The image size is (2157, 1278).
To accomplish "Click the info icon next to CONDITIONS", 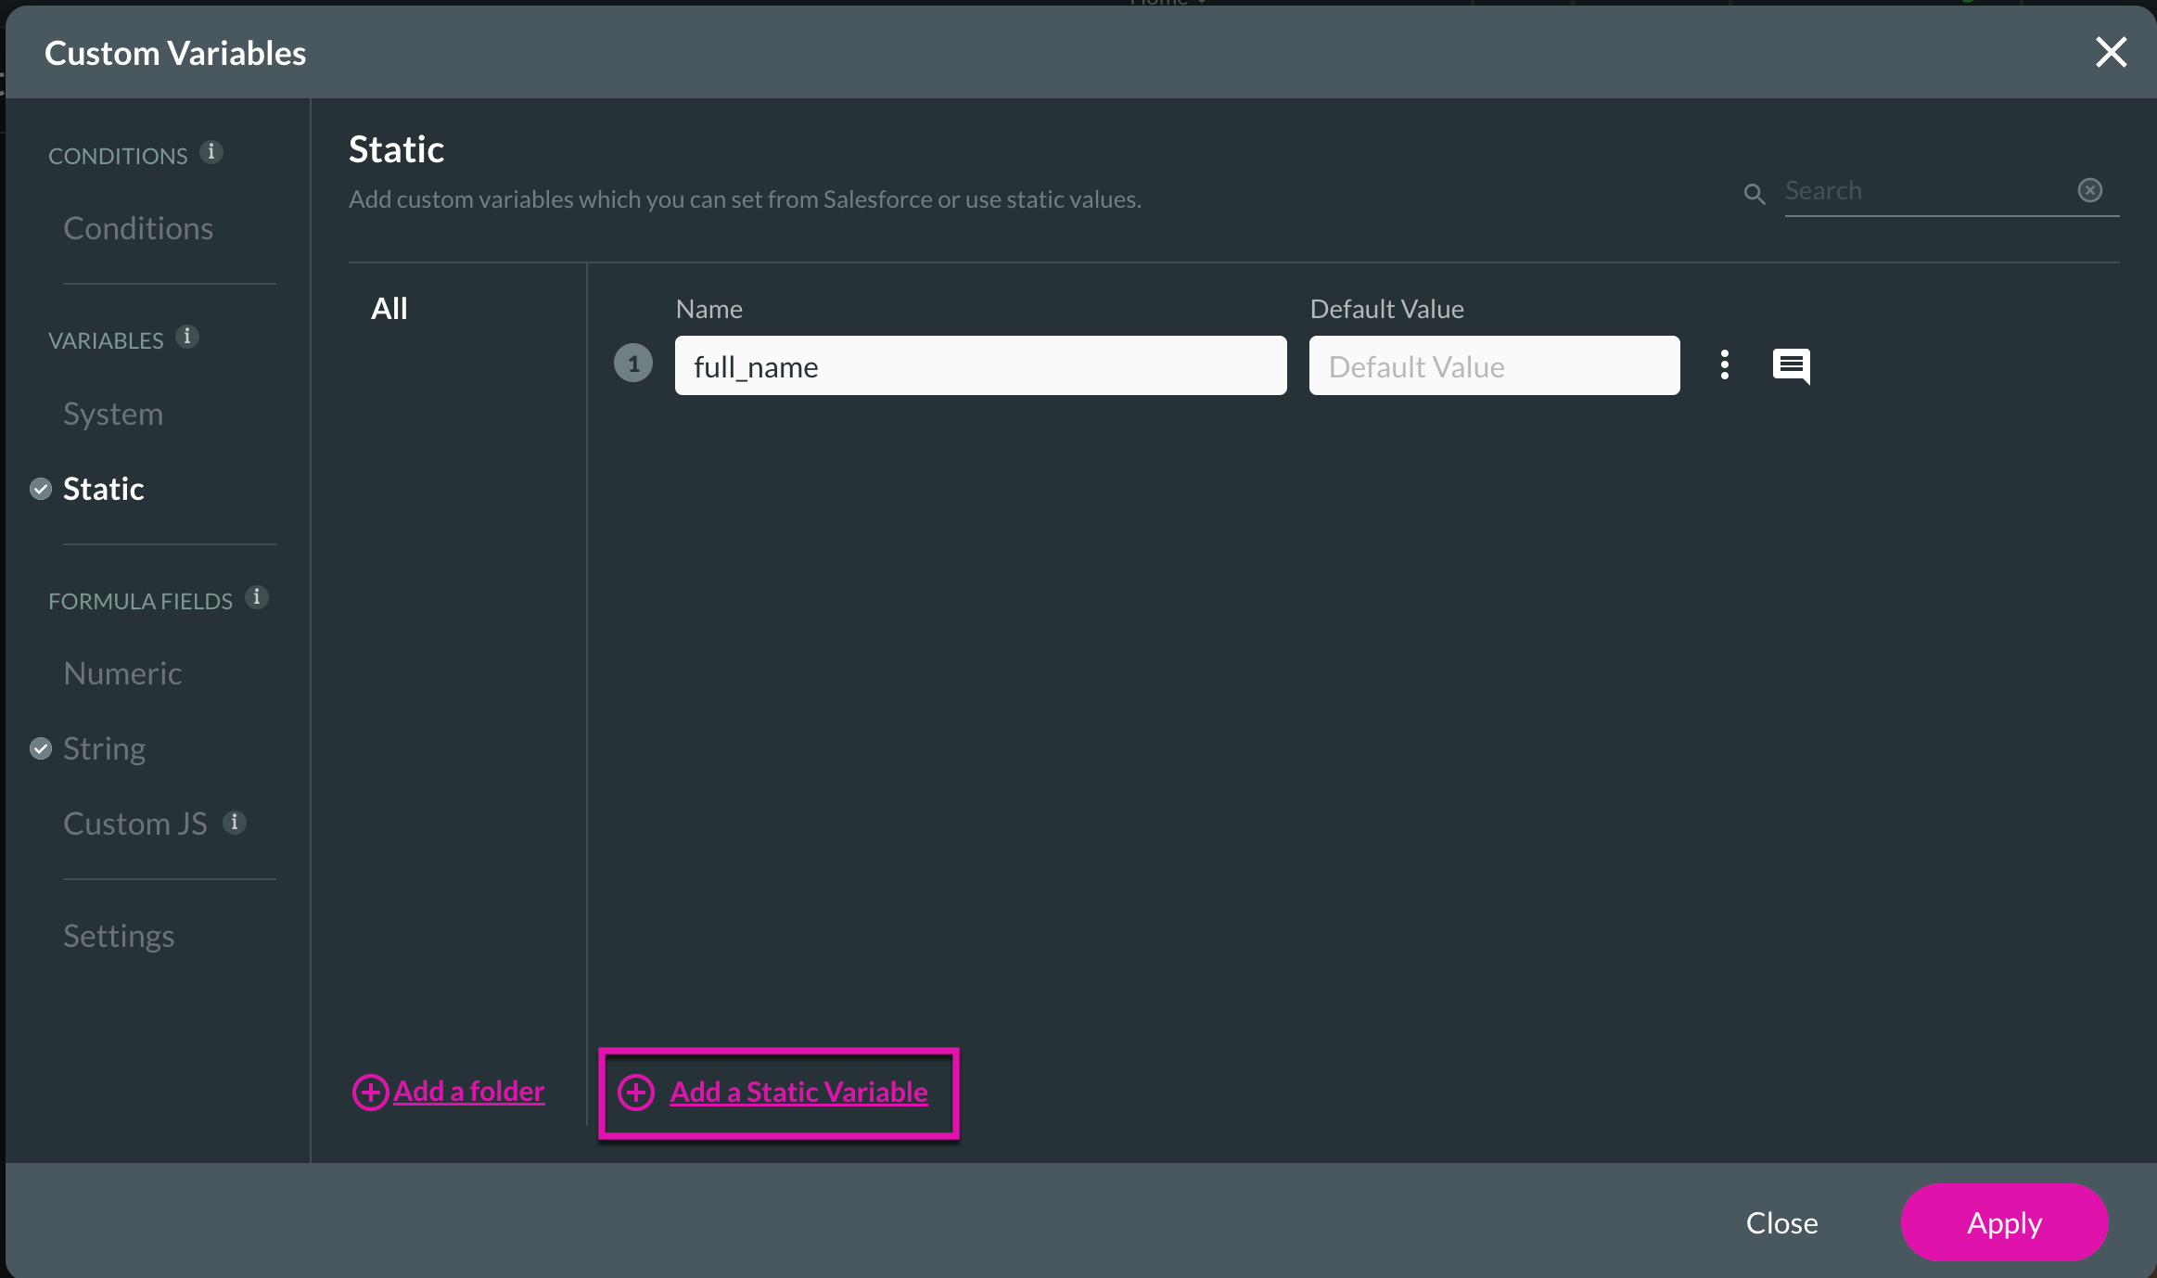I will click(x=211, y=154).
